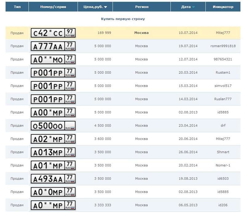Select the price 3 600 000
Image resolution: width=246 pixels, height=213 pixels.
coord(103,139)
